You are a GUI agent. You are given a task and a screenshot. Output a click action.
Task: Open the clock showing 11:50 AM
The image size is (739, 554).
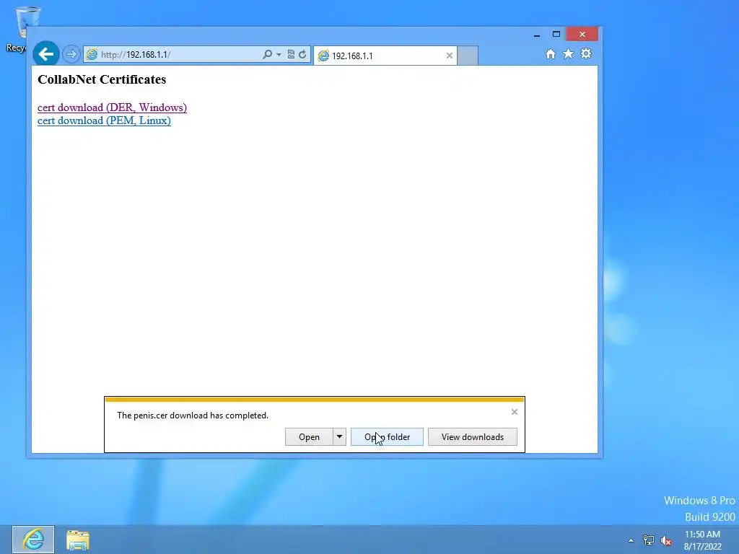[x=702, y=540]
